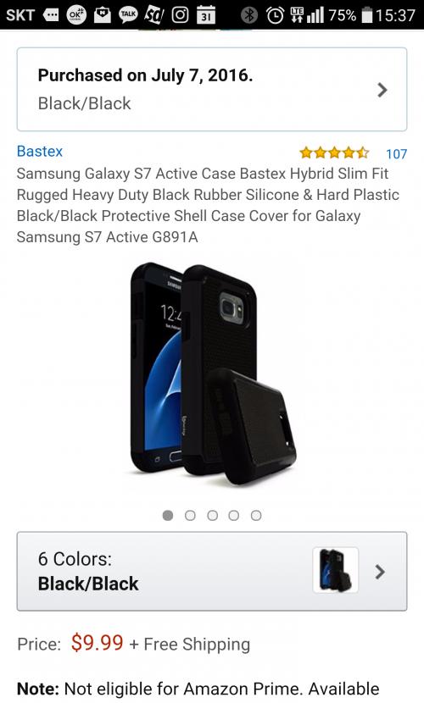
Task: Open the 107 customer reviews link
Action: [396, 154]
